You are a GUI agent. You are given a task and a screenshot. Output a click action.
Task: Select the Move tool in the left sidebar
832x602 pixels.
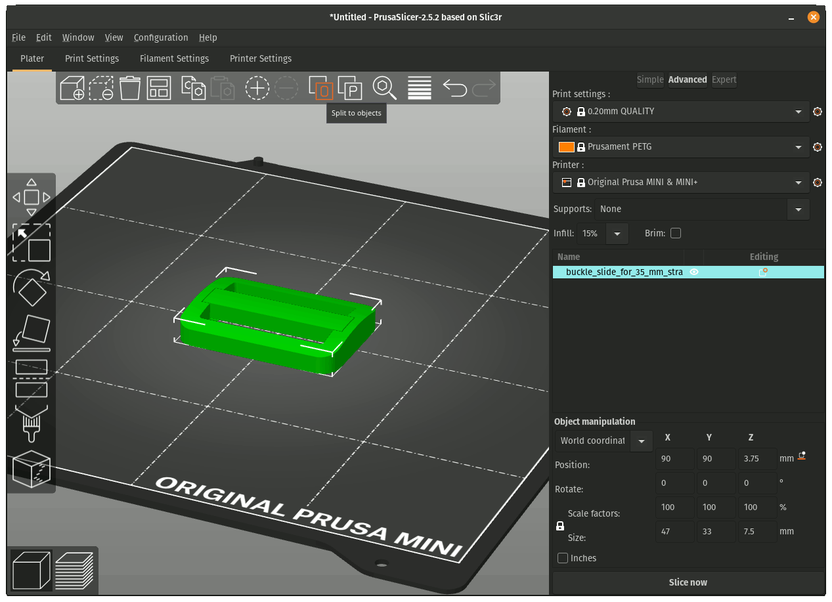coord(31,197)
